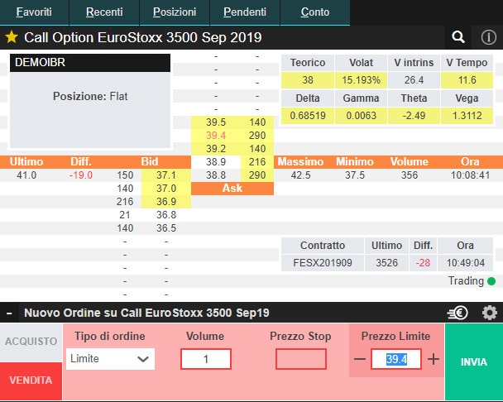Click the Diff. value -19.0
This screenshot has width=503, height=402.
tap(81, 175)
